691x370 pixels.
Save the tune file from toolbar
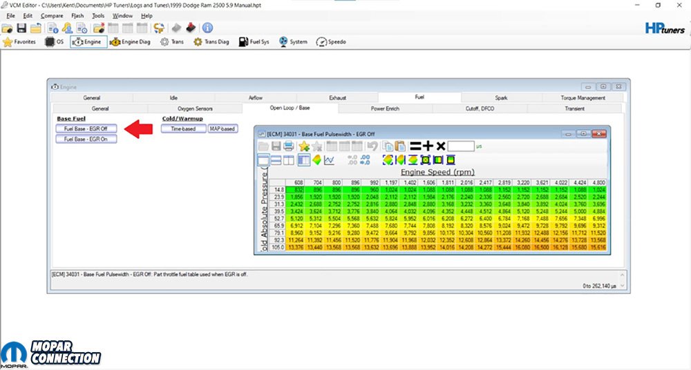21,28
